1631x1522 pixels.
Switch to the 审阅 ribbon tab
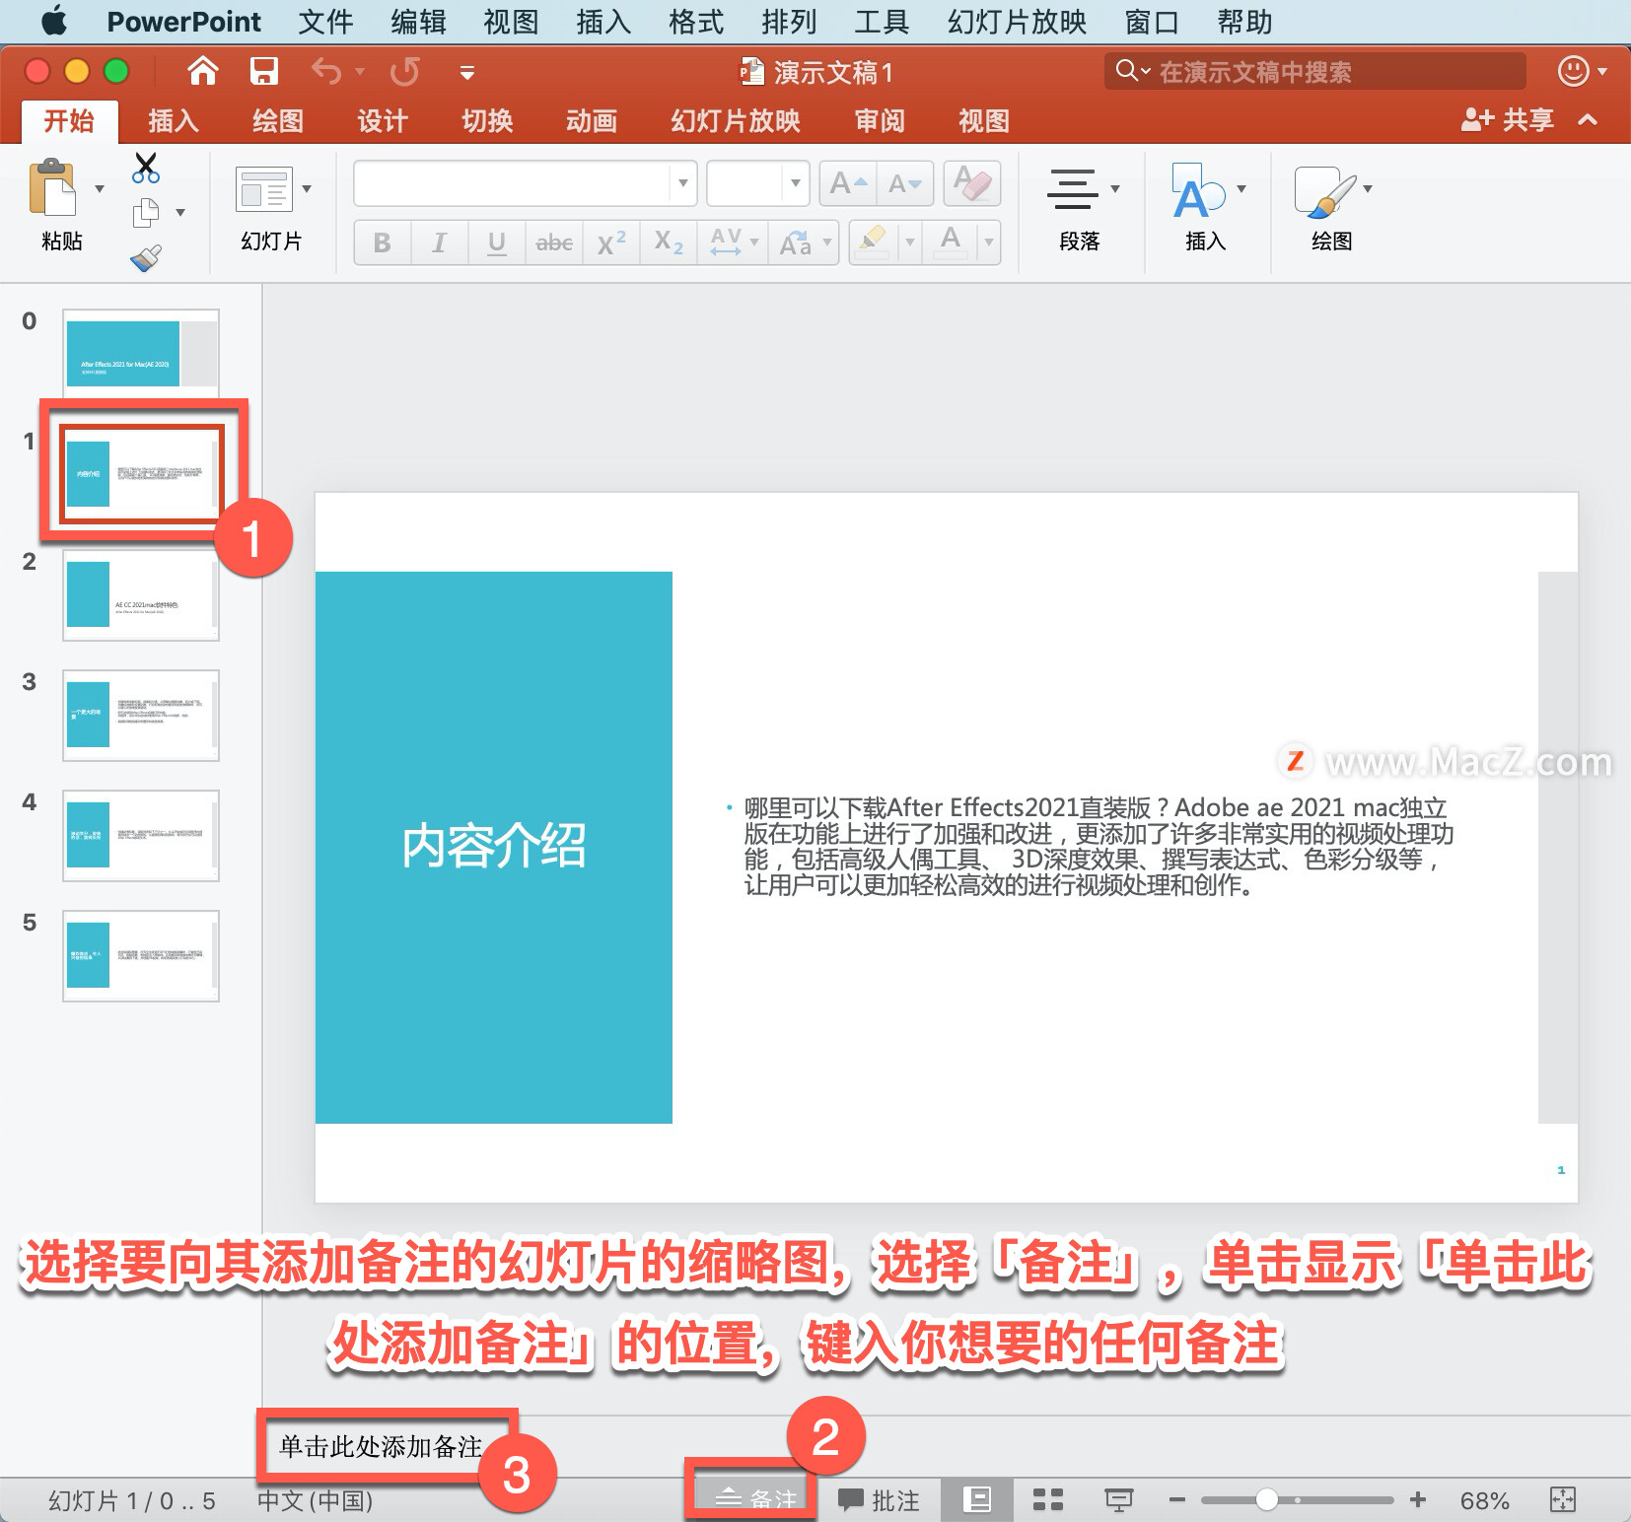pyautogui.click(x=880, y=121)
